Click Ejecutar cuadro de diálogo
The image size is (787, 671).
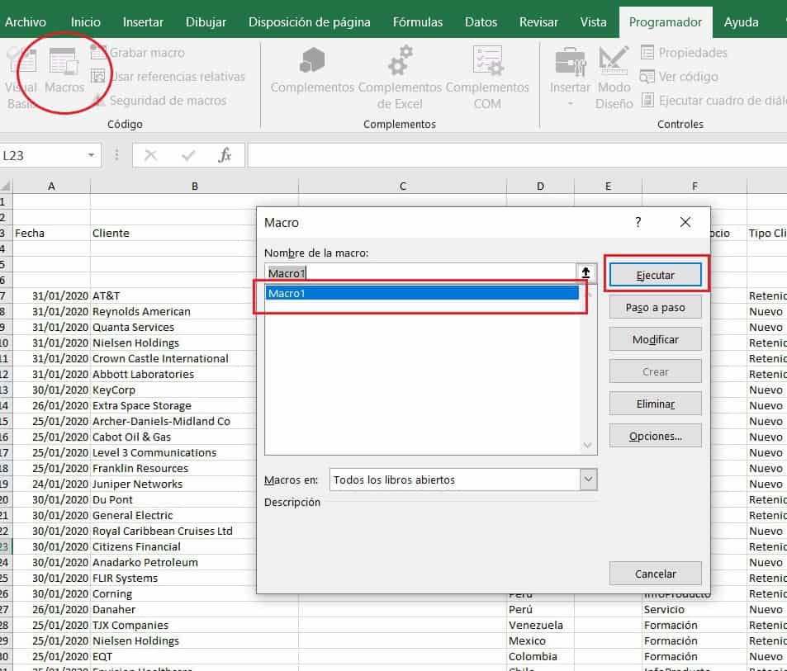click(714, 101)
